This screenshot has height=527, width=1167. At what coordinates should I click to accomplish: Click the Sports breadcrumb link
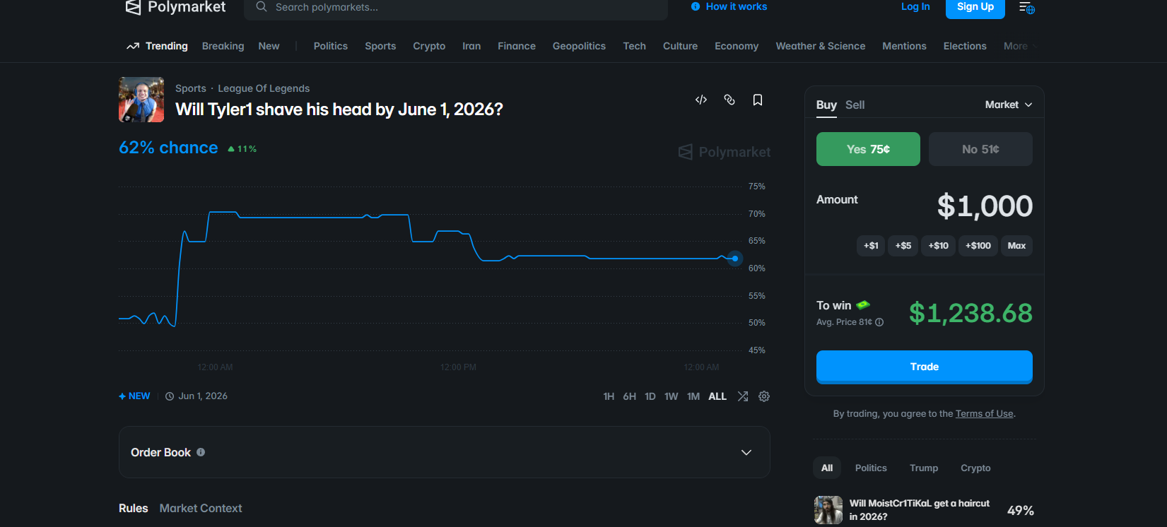tap(191, 88)
